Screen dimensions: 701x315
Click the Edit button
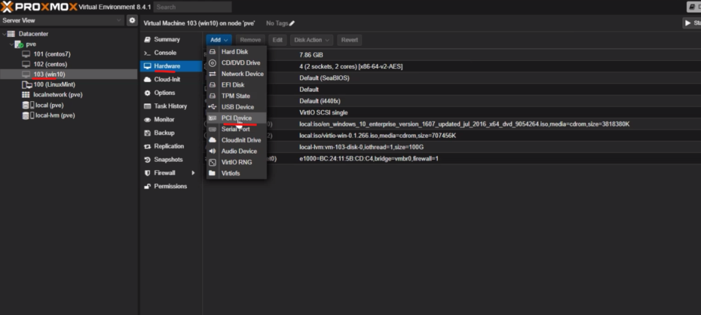(x=278, y=40)
